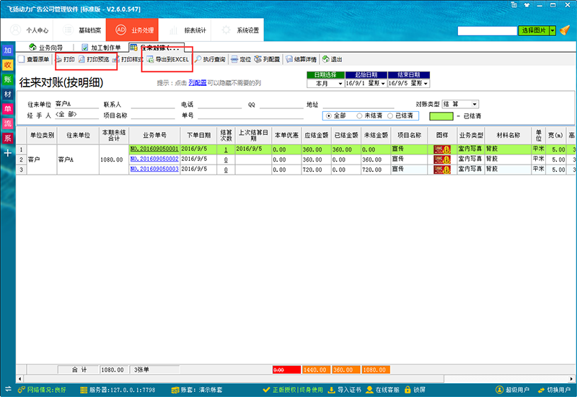Expand the 起始日期 date picker
This screenshot has height=397, width=577.
coord(382,83)
